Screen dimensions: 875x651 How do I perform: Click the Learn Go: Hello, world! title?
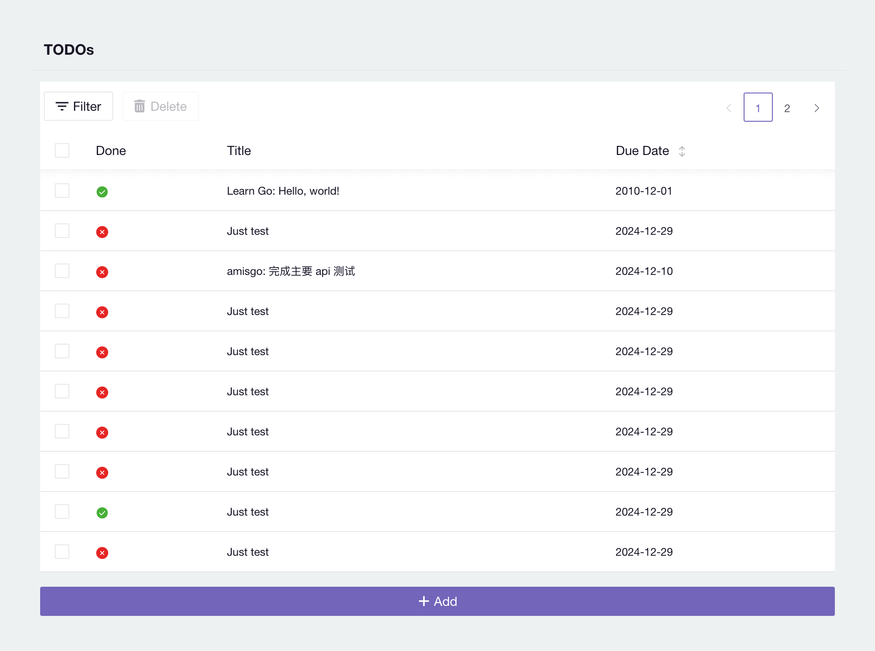(283, 191)
